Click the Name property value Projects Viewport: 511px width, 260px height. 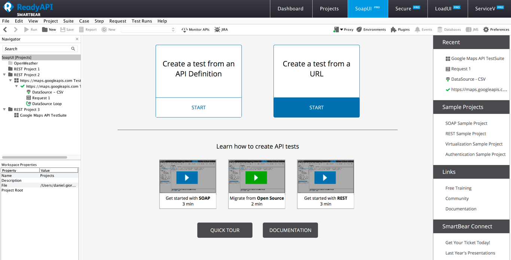47,175
